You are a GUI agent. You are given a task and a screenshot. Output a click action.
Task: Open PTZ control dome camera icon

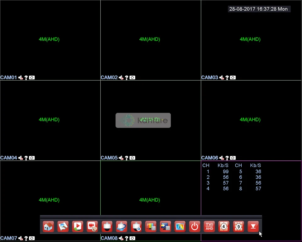107,226
